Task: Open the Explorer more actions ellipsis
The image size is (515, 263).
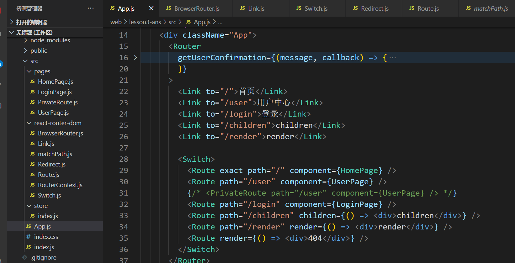Action: tap(90, 8)
